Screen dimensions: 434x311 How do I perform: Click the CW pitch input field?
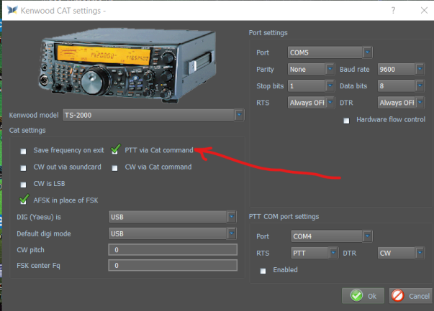171,250
